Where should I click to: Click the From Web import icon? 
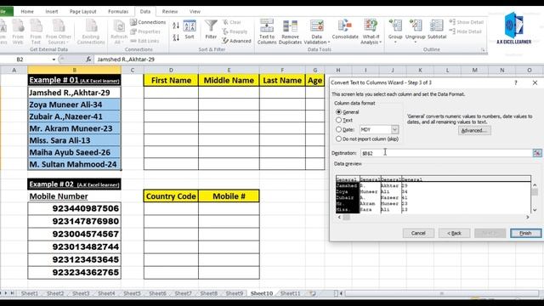[18, 31]
